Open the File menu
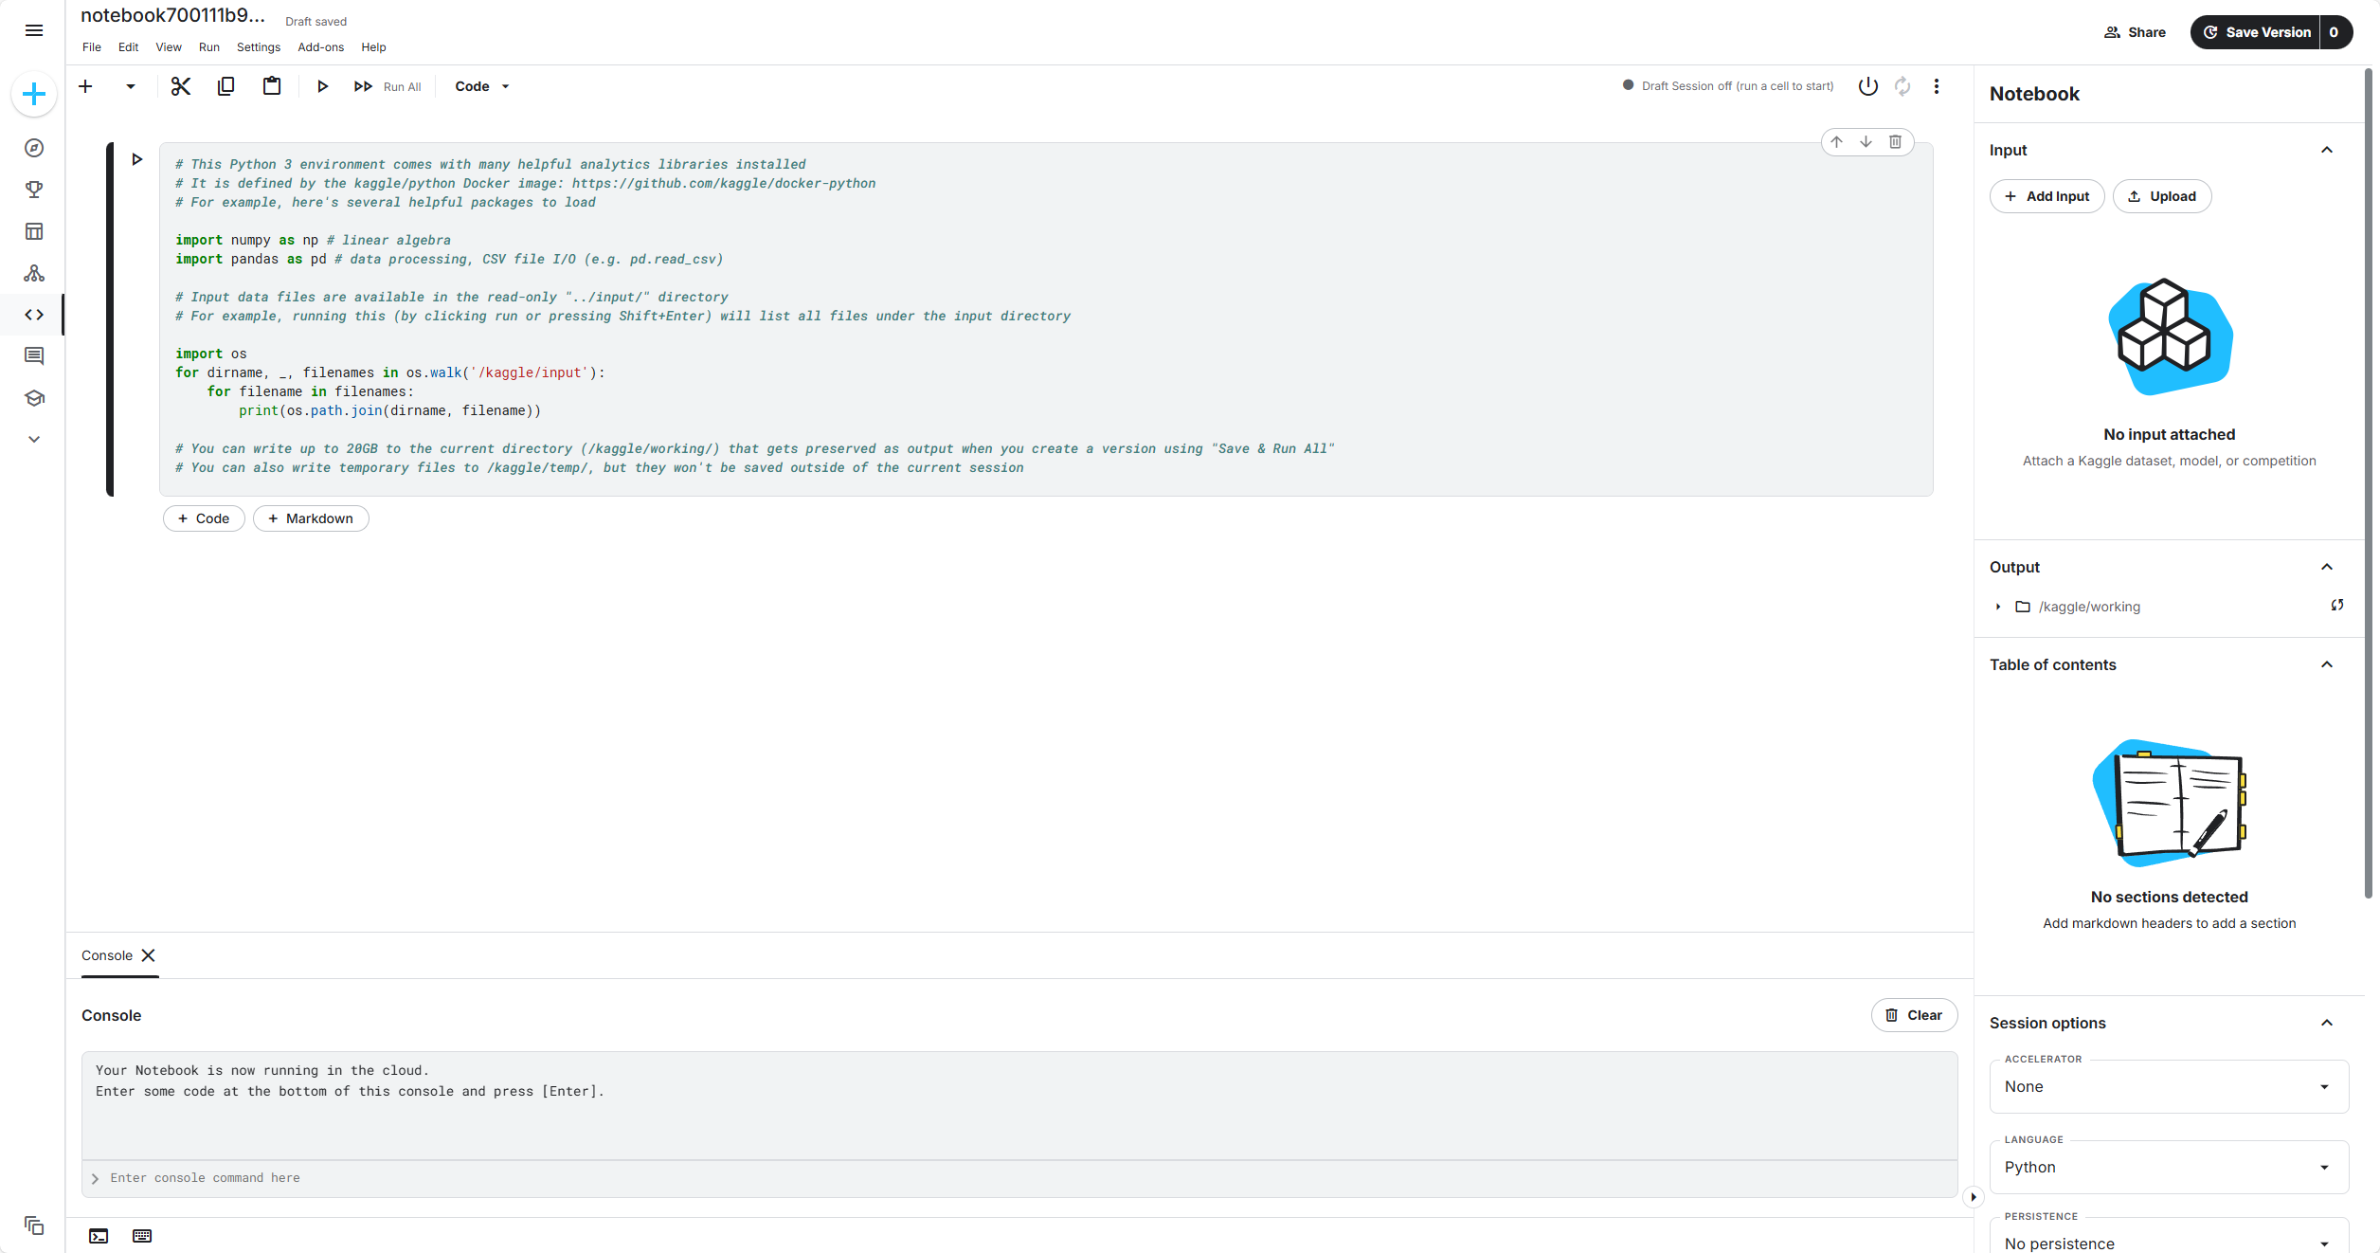The height and width of the screenshot is (1253, 2380). pyautogui.click(x=91, y=46)
